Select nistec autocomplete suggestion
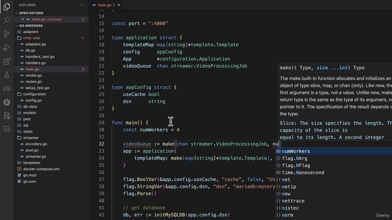392x220 pixels. [x=334, y=208]
